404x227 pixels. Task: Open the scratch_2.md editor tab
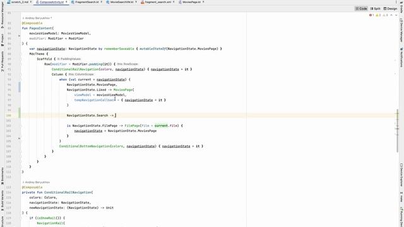click(20, 2)
